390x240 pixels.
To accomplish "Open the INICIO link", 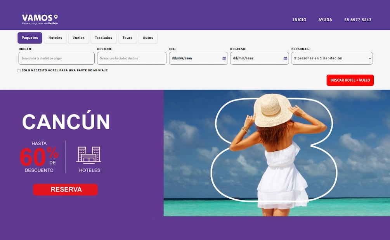I will coord(300,19).
